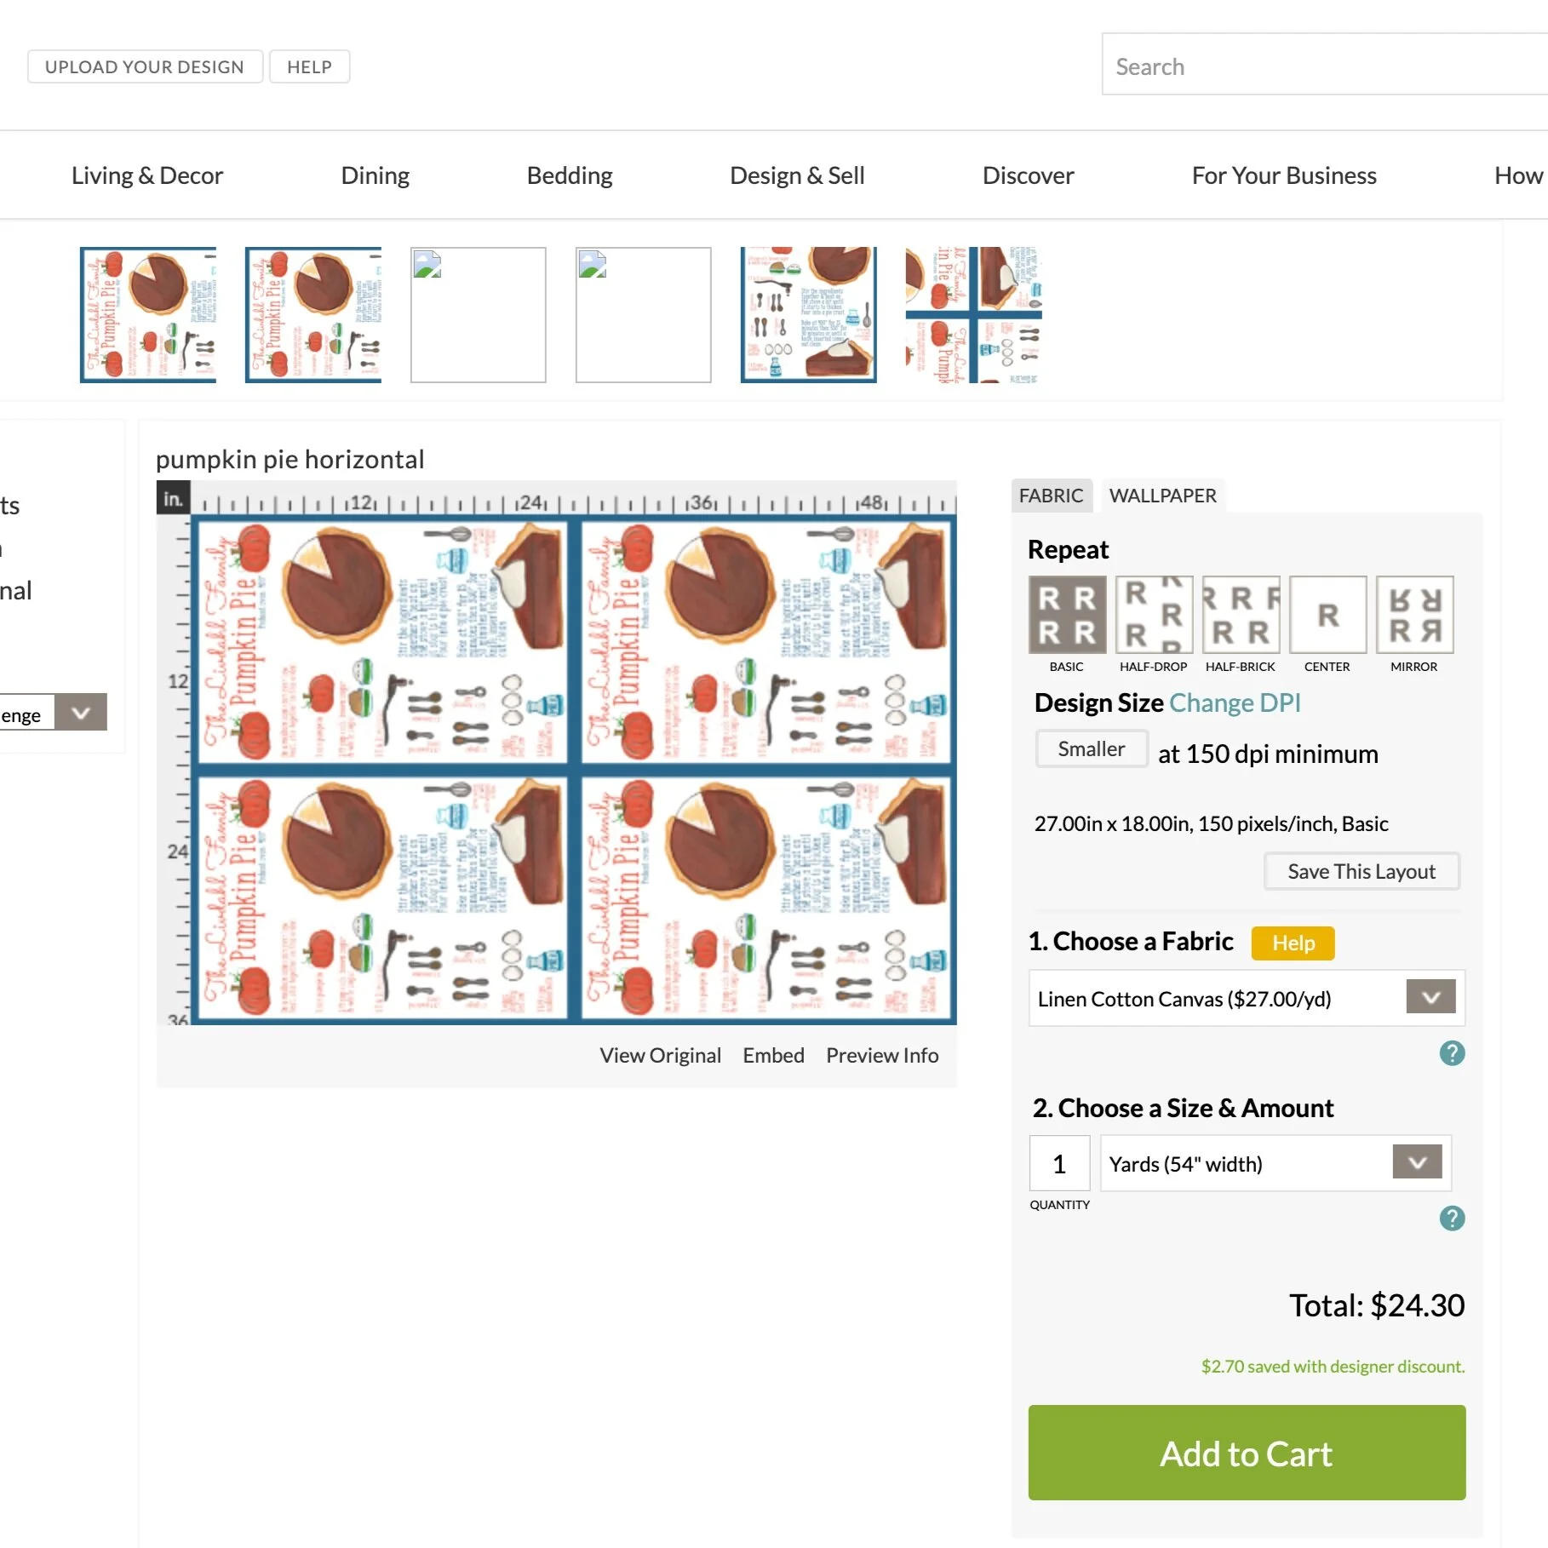The height and width of the screenshot is (1548, 1548).
Task: Pick the Center repeat icon
Action: 1327,614
